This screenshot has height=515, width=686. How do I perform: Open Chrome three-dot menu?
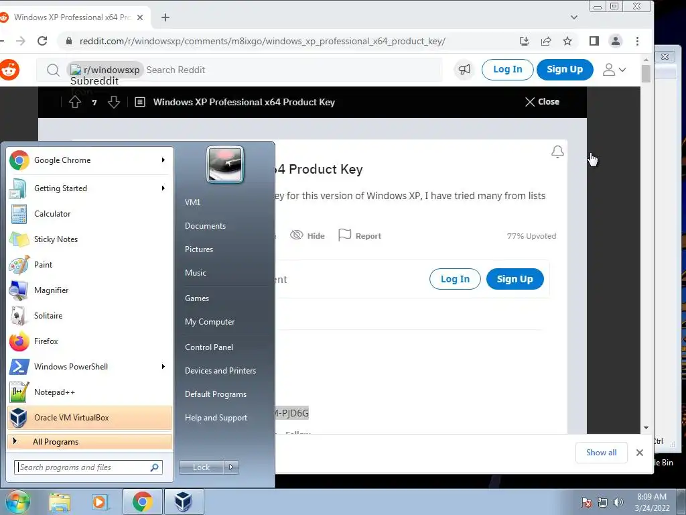tap(638, 41)
